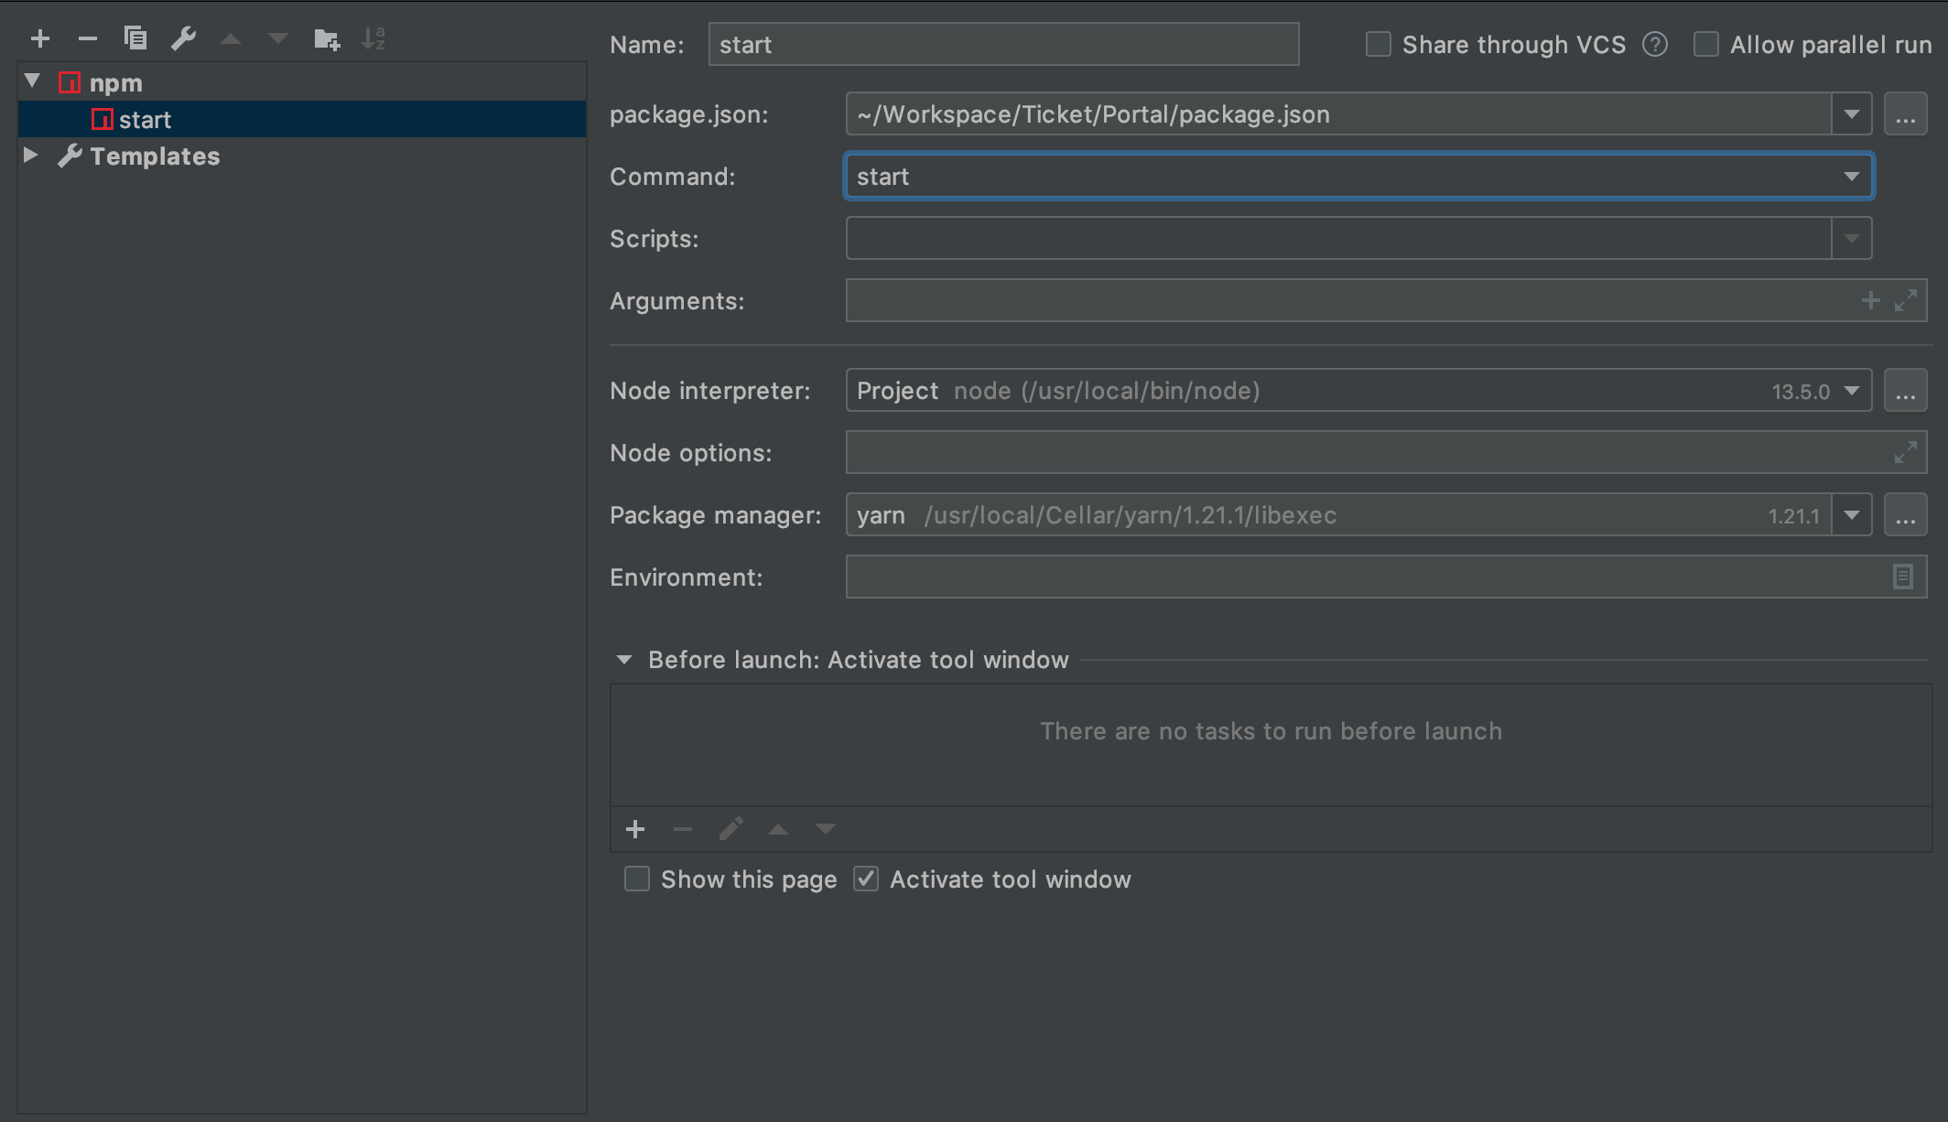Screen dimensions: 1948x1122
Task: Select the start configuration under npm
Action: [145, 119]
